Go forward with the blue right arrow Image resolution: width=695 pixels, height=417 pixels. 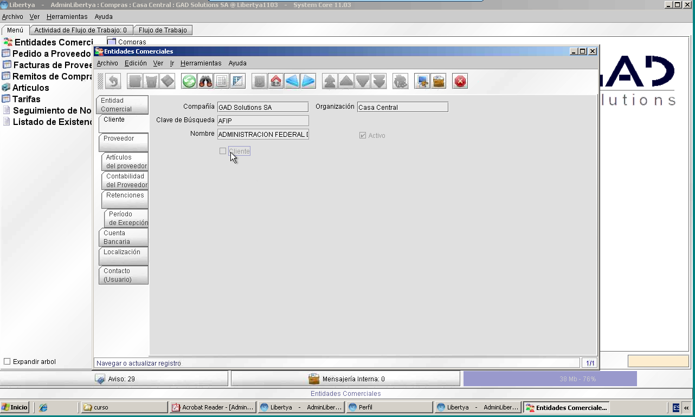(308, 81)
